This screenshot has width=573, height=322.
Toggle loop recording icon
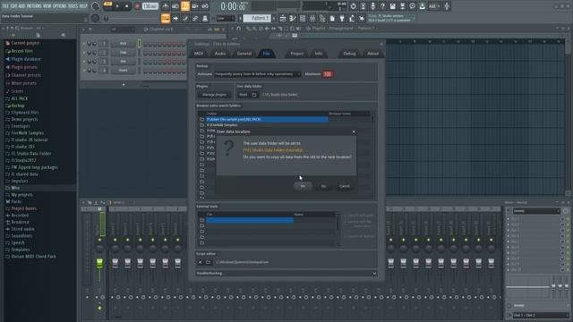coord(205,6)
